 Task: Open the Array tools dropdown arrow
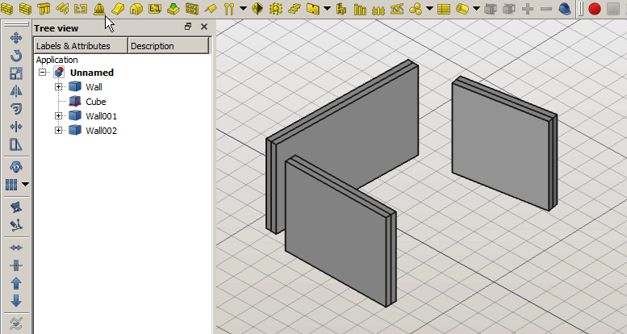click(x=25, y=185)
